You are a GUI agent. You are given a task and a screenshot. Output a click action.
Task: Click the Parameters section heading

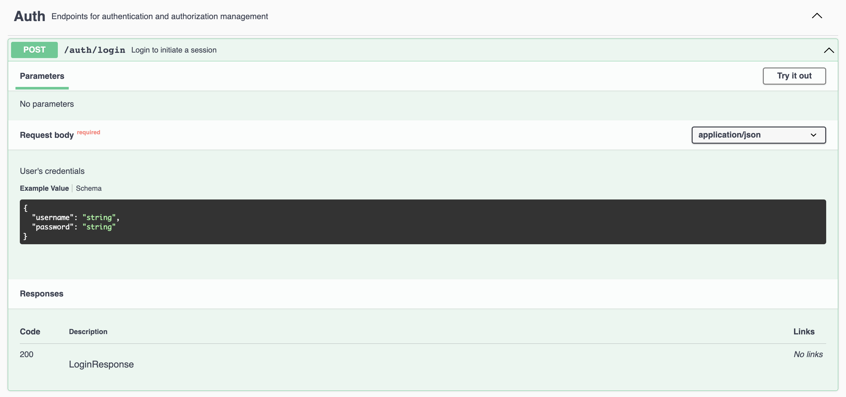tap(42, 76)
